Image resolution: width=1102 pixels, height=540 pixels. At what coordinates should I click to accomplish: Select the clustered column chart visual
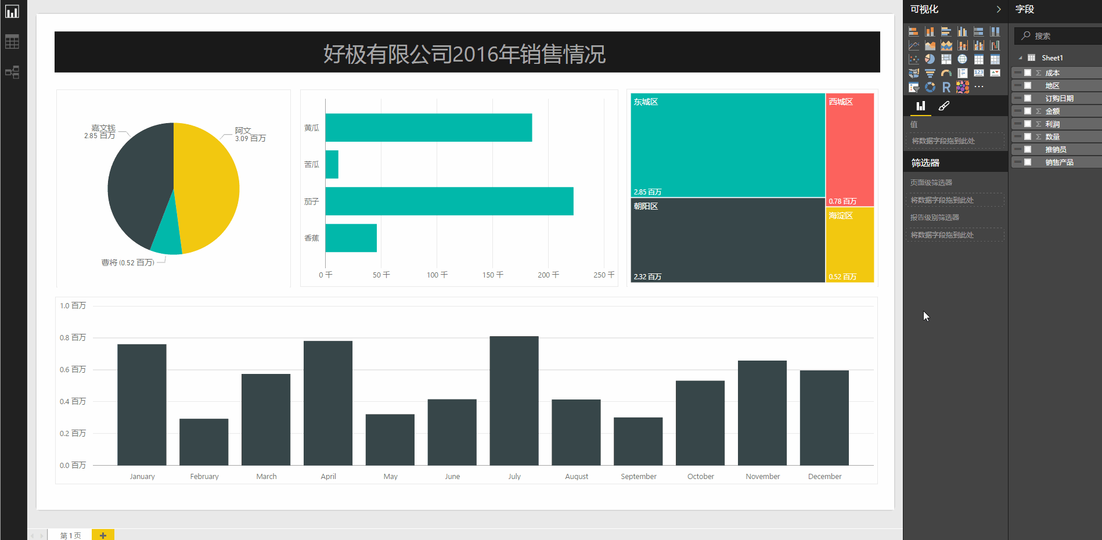962,31
